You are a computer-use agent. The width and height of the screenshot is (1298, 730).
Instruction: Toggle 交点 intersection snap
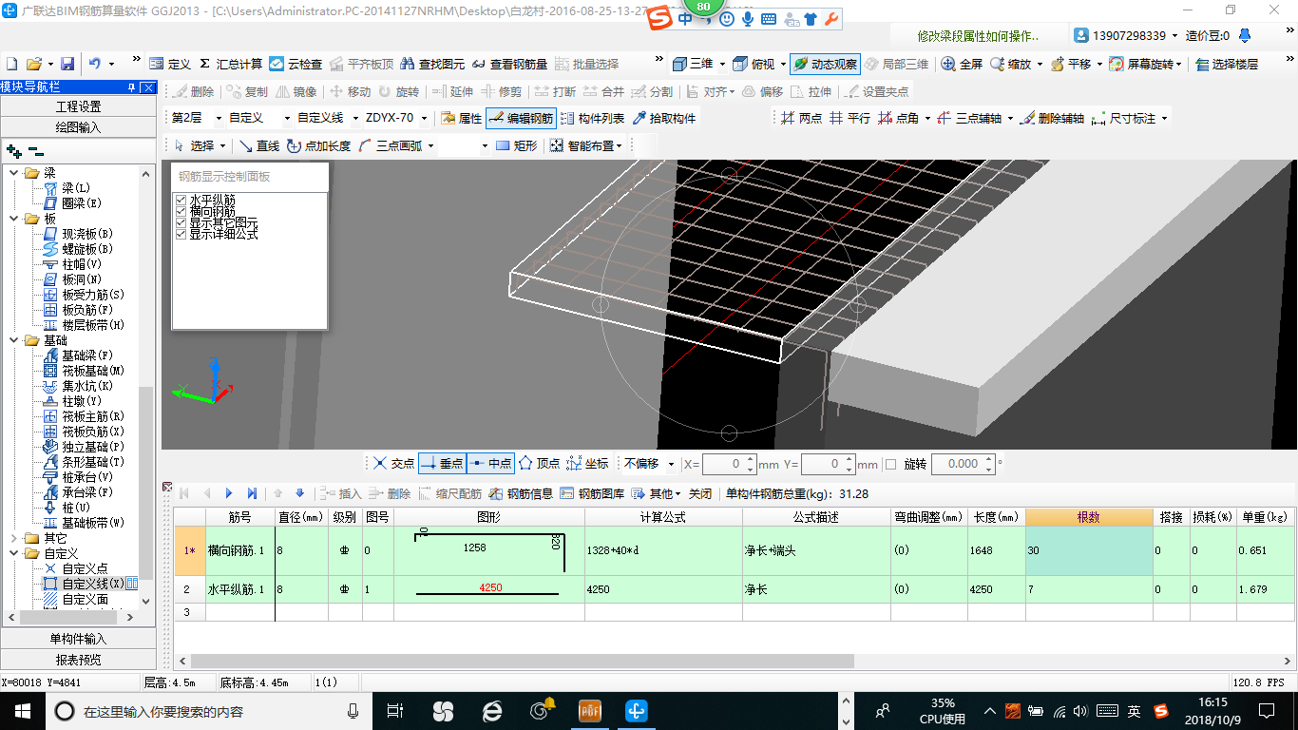tap(393, 464)
